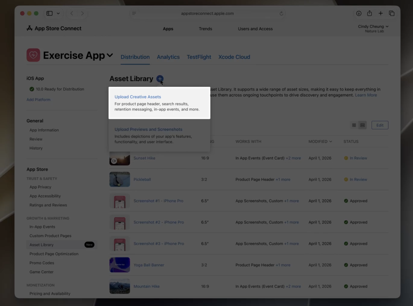
Task: Open App Accessibility in sidebar
Action: pyautogui.click(x=45, y=196)
